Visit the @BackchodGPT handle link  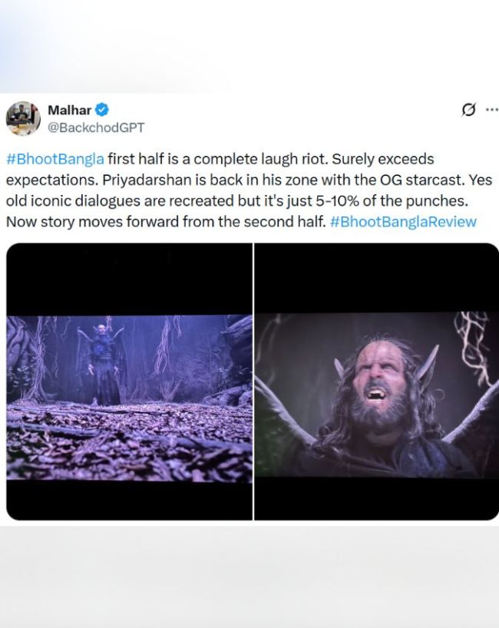click(96, 127)
